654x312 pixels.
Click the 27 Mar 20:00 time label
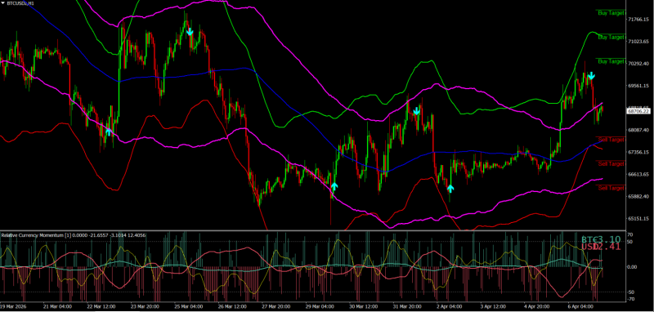[276, 306]
